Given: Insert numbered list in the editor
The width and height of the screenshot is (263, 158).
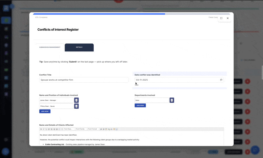Looking at the screenshot, I should tap(60, 129).
